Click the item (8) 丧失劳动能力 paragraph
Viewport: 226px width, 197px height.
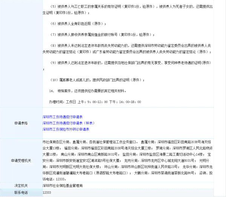[127, 49]
